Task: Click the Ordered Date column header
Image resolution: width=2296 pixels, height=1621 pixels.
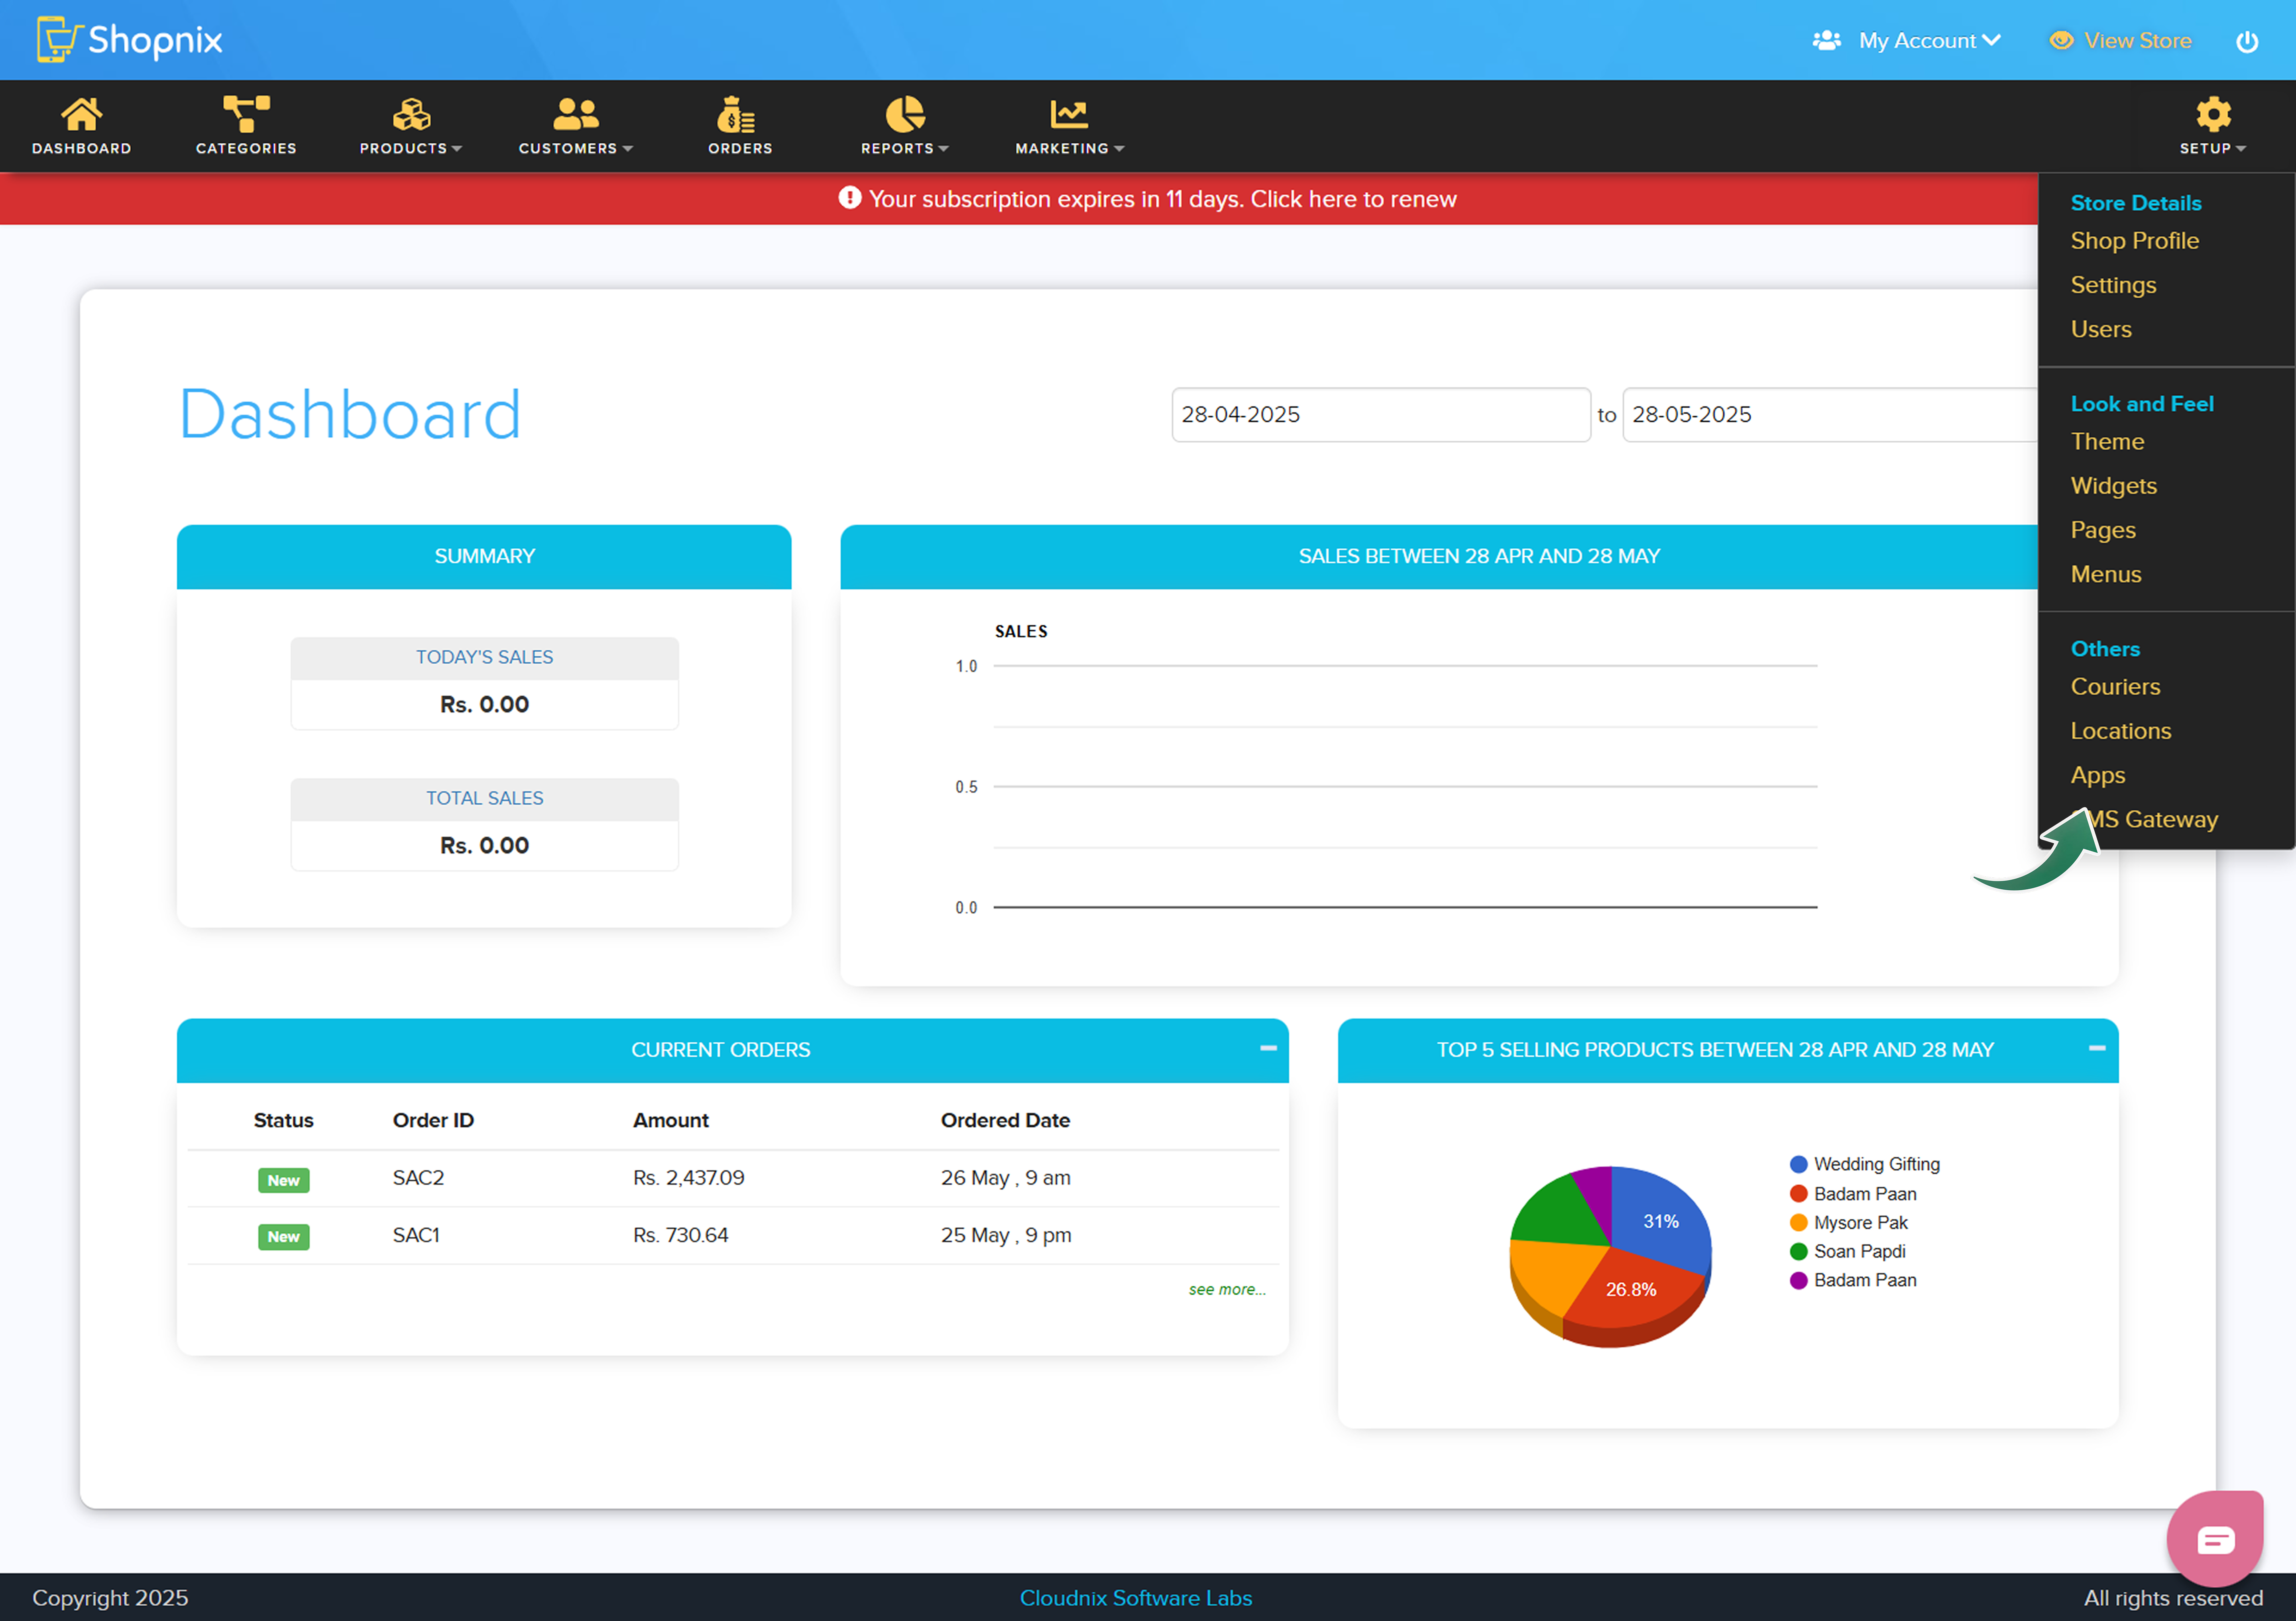Action: (1005, 1120)
